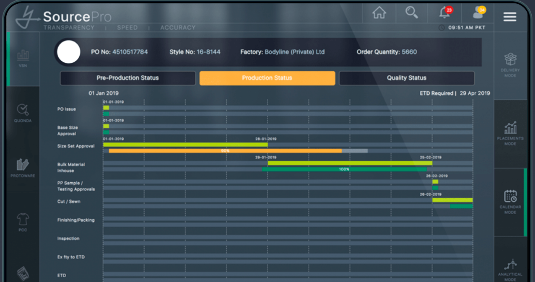Click the 25-02-2019 date label

coord(431,158)
